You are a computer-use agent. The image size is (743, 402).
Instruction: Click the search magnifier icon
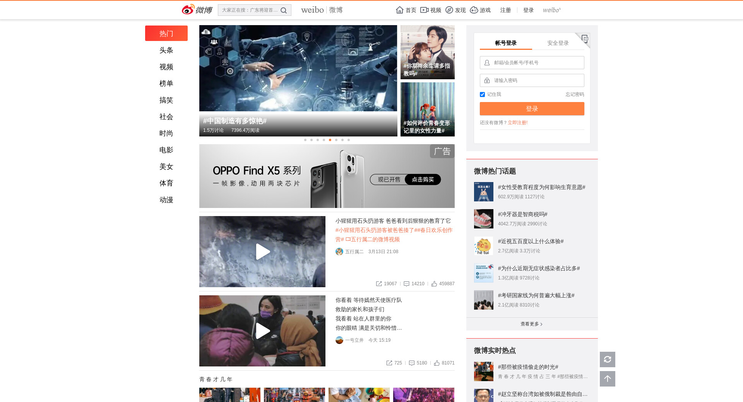(x=284, y=10)
